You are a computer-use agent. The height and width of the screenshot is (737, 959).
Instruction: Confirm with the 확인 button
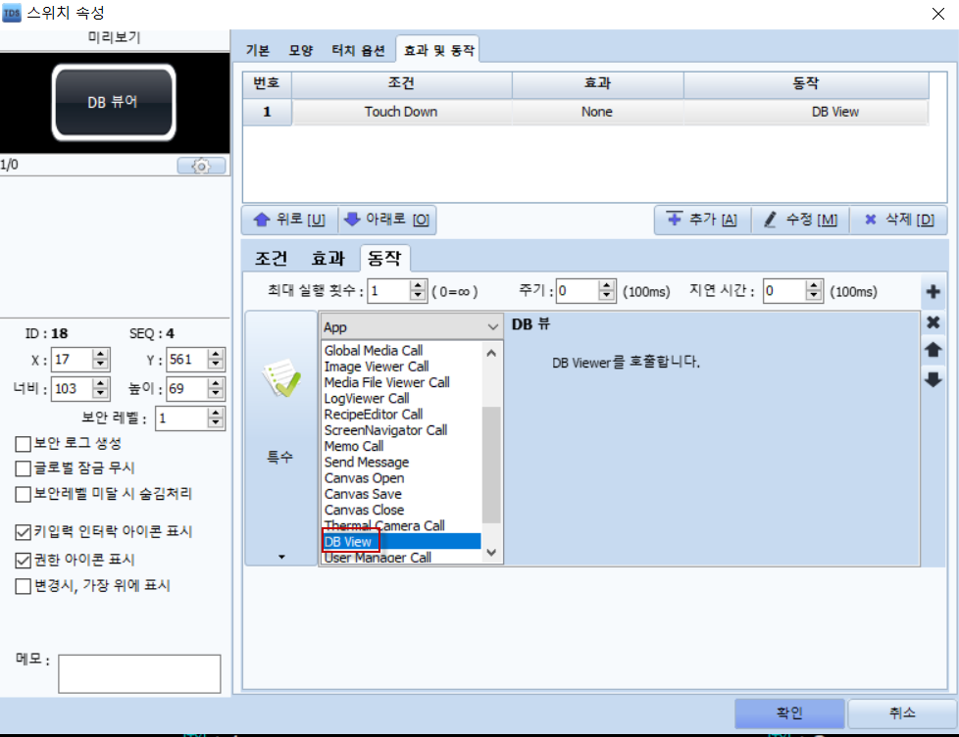point(788,712)
